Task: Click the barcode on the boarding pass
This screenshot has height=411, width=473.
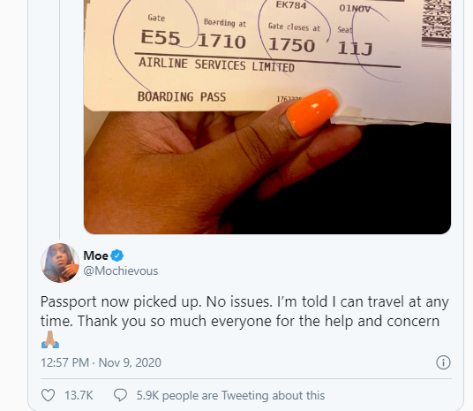Action: pyautogui.click(x=436, y=24)
